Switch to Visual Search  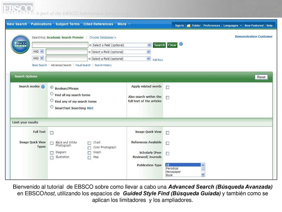click(83, 65)
